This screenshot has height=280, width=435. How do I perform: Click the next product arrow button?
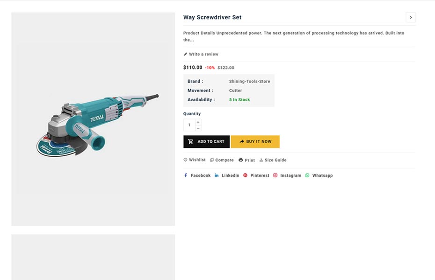tap(411, 18)
